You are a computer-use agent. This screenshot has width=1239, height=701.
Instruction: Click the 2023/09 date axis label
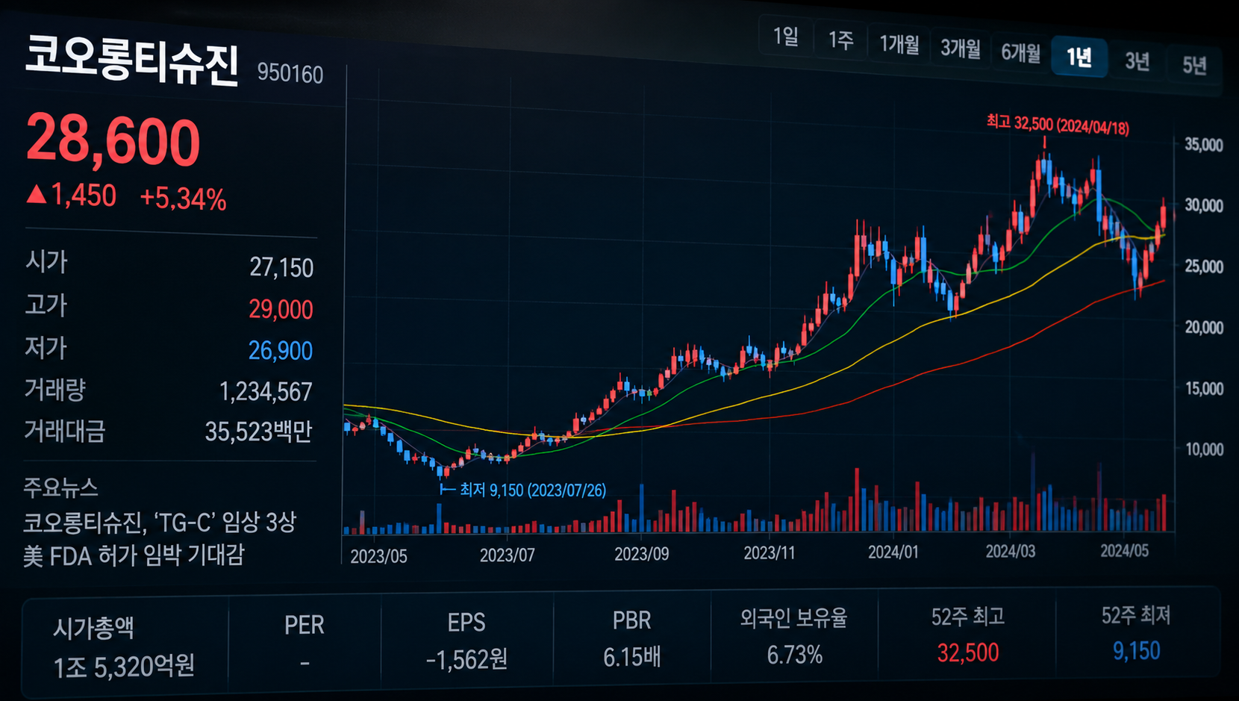click(641, 554)
